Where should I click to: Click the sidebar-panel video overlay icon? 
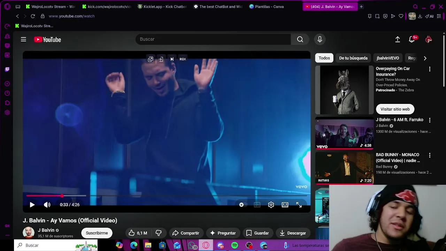point(161,59)
